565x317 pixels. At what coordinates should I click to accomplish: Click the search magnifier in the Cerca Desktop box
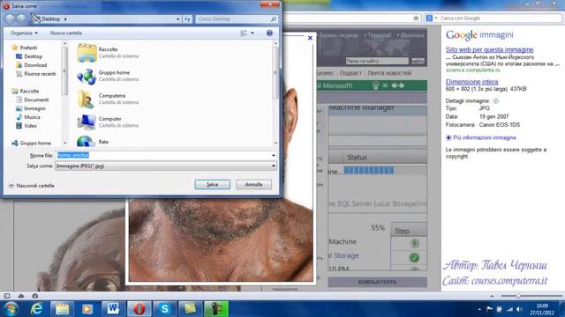click(274, 19)
